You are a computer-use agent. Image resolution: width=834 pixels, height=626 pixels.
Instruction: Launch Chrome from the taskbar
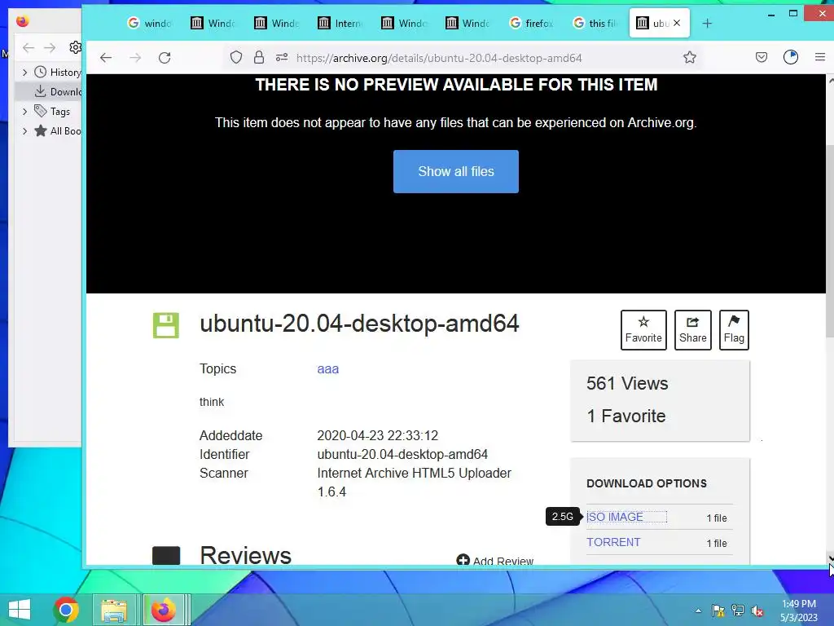tap(66, 610)
